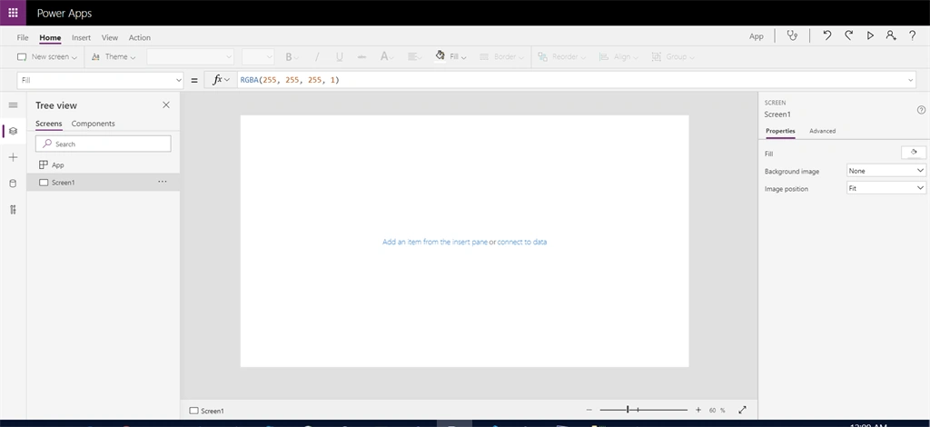
Task: Switch to the Advanced tab
Action: (822, 131)
